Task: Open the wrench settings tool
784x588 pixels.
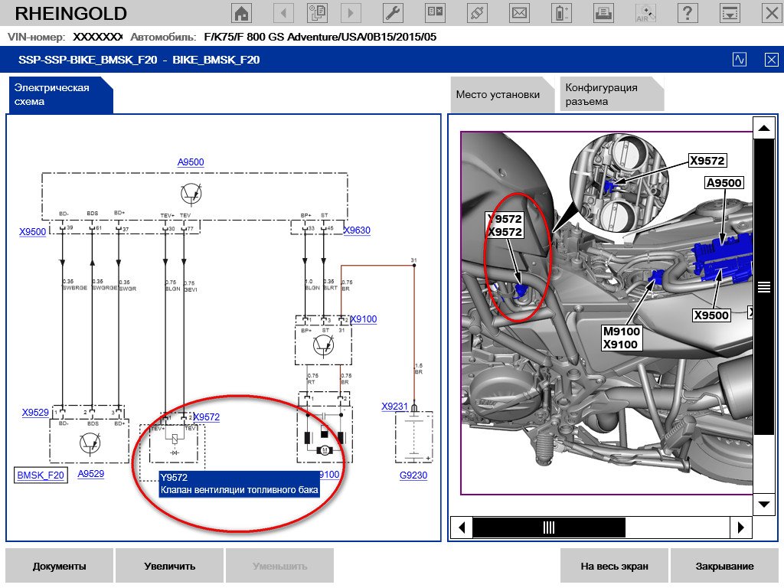Action: tap(392, 13)
